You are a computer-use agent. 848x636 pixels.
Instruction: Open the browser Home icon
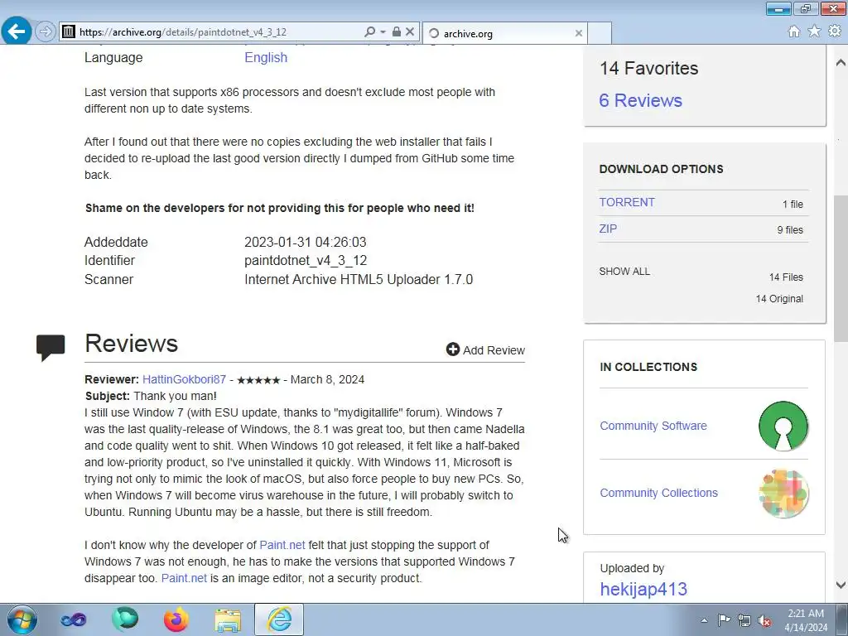pyautogui.click(x=794, y=31)
